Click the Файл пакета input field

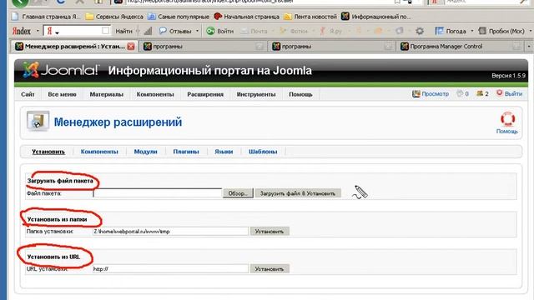(x=158, y=193)
